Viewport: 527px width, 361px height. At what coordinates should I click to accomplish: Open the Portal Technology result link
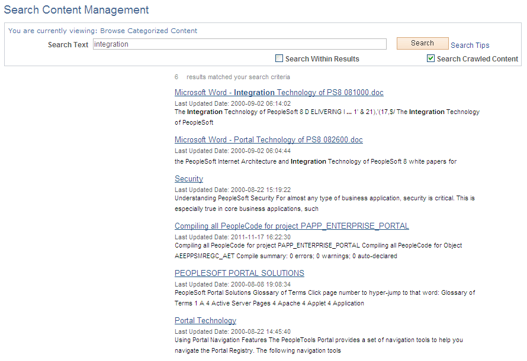(205, 320)
